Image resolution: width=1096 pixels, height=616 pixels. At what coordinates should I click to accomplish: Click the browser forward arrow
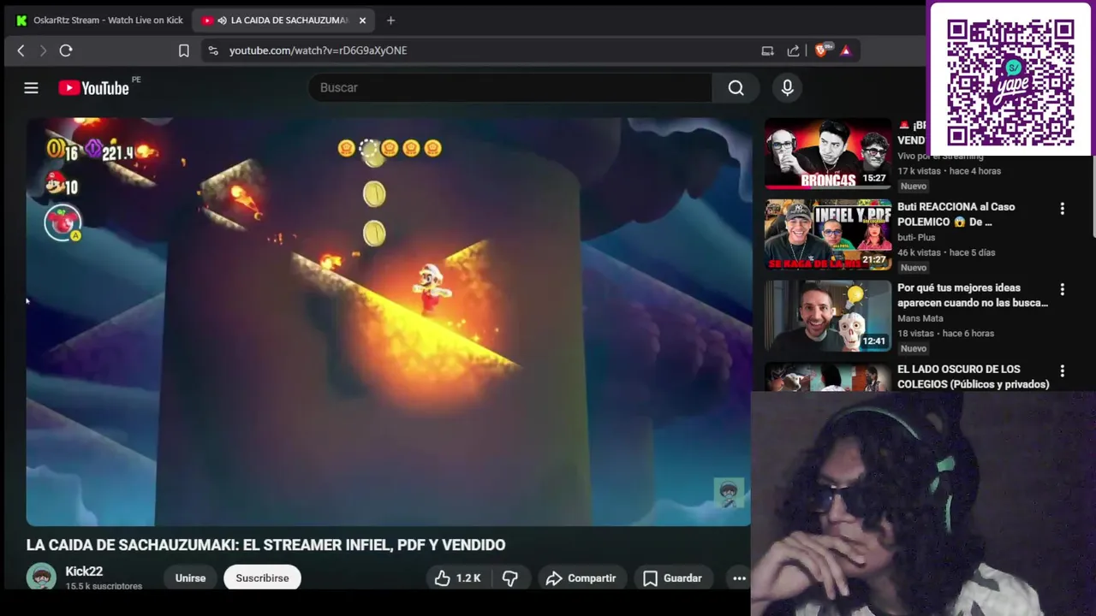43,50
